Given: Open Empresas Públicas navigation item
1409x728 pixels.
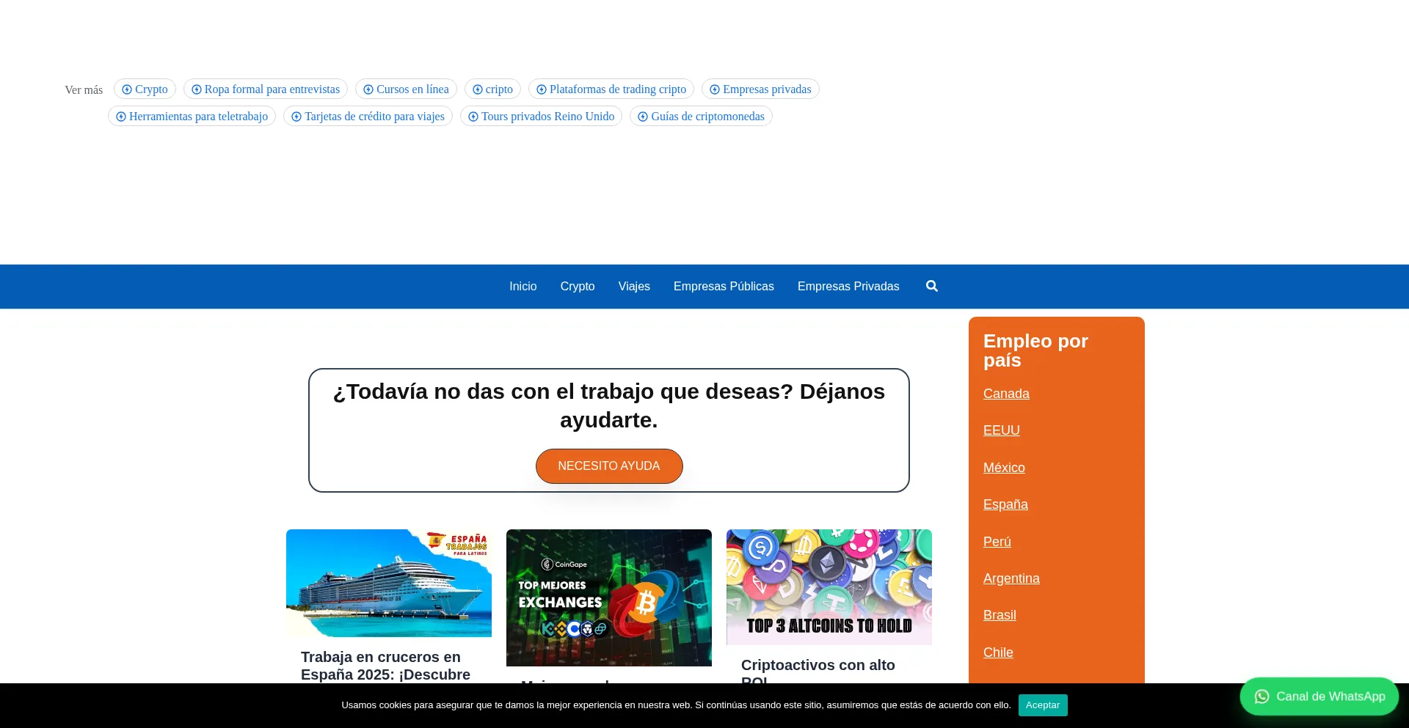Looking at the screenshot, I should [x=724, y=286].
